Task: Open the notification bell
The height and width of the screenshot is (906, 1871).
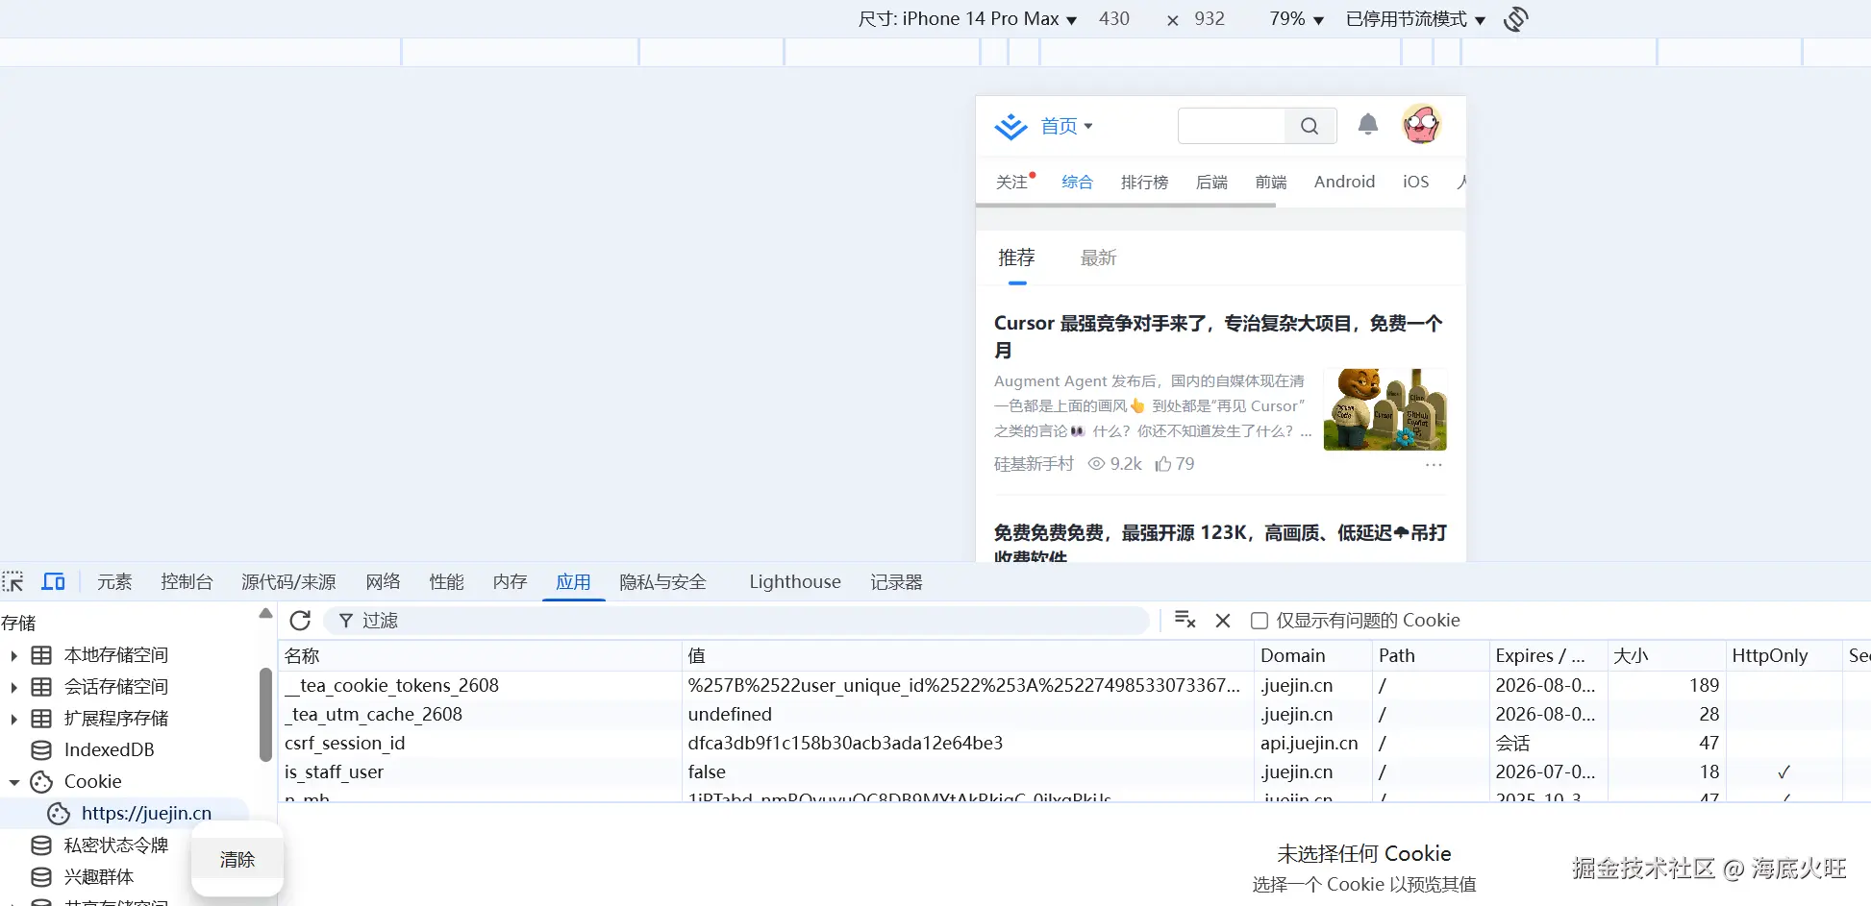Action: pos(1367,124)
